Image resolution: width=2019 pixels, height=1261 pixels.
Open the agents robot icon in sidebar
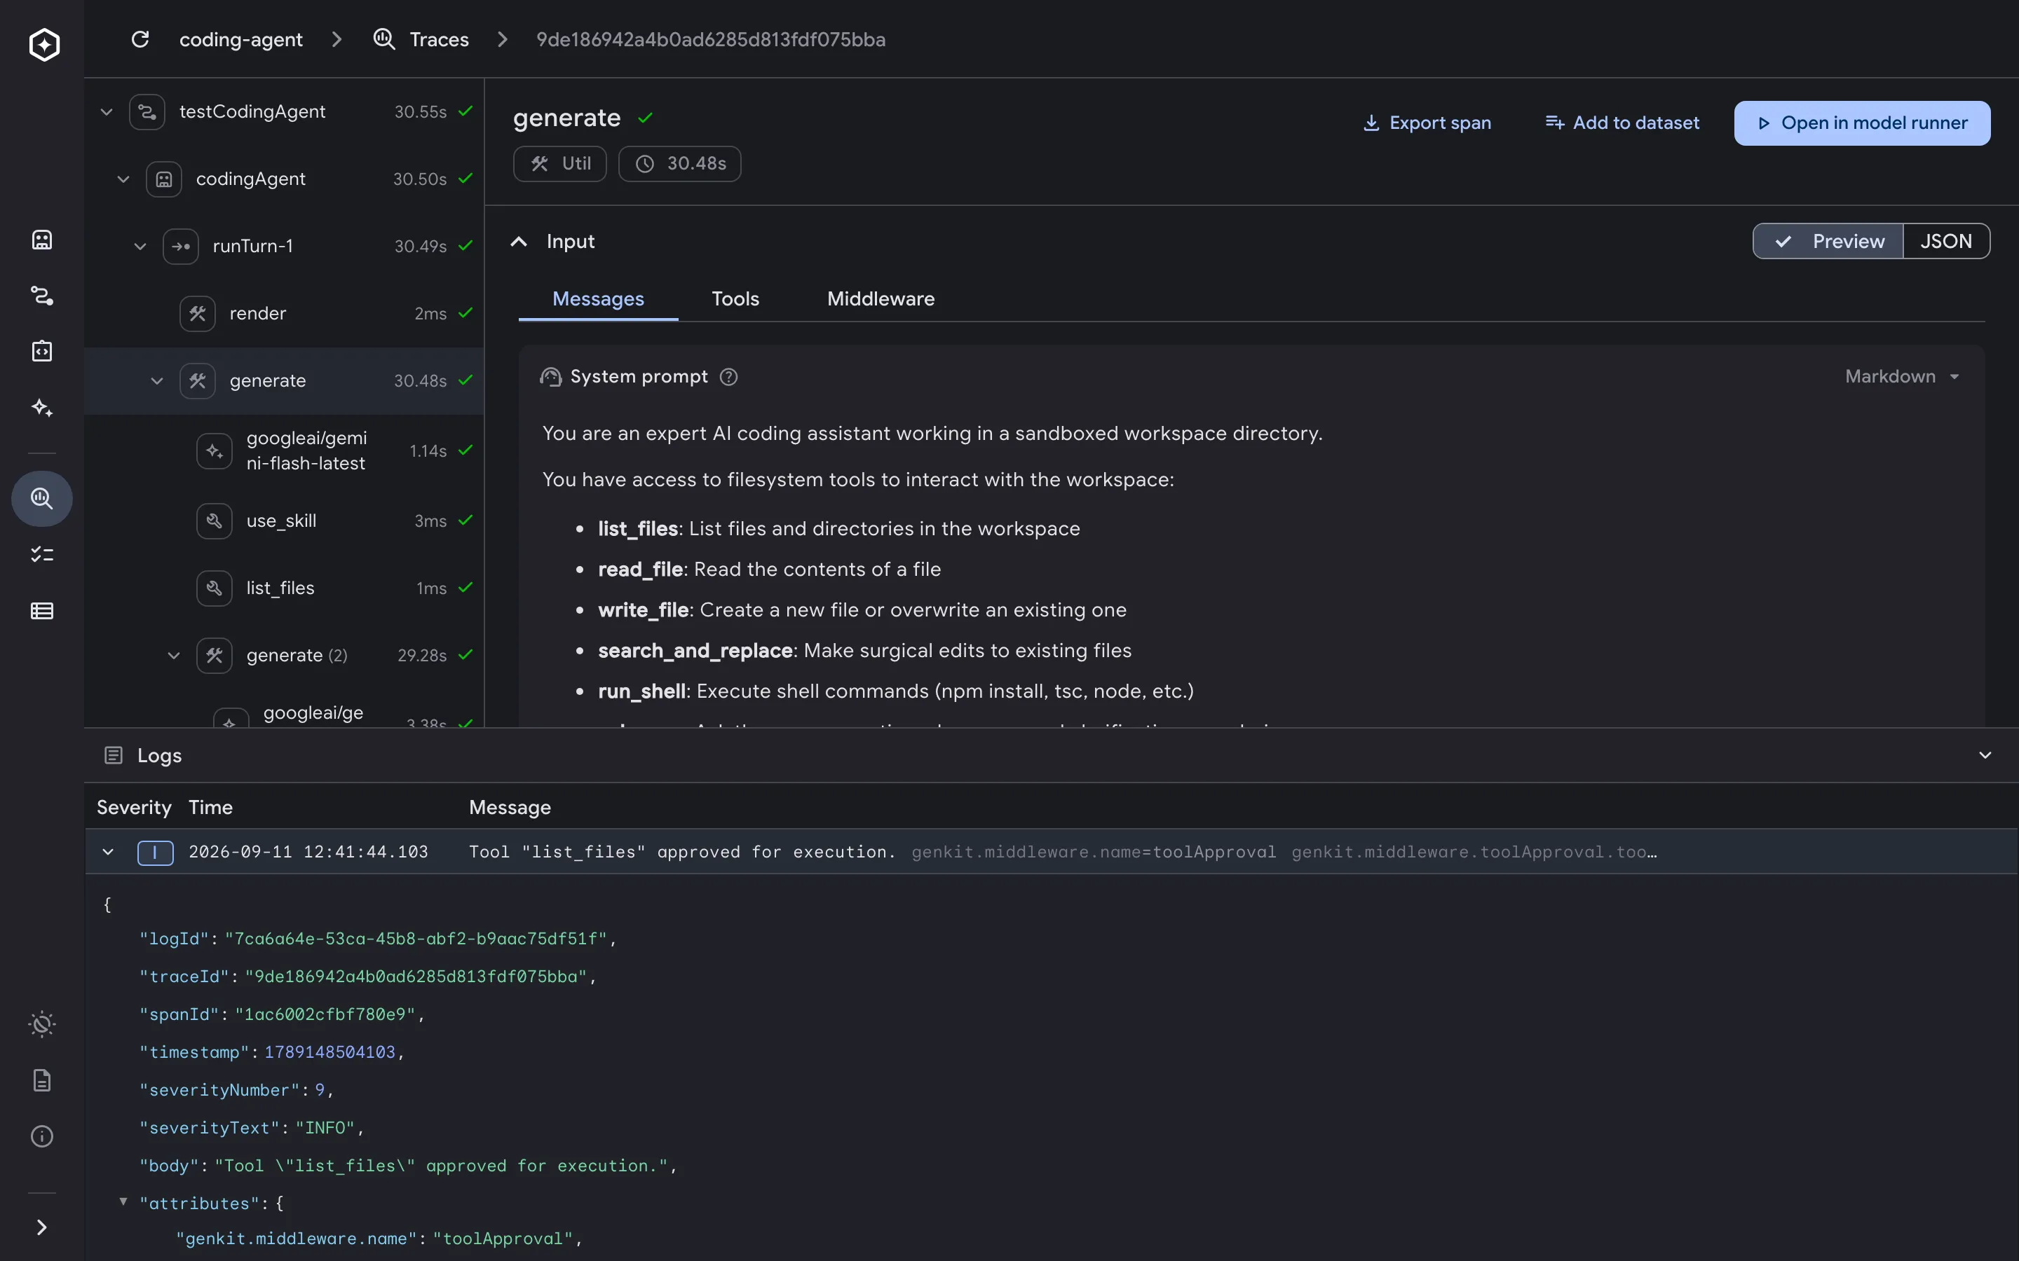[42, 240]
